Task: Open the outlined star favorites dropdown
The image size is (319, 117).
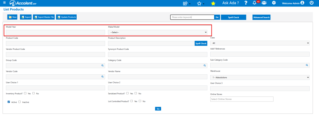Action: click(x=201, y=3)
